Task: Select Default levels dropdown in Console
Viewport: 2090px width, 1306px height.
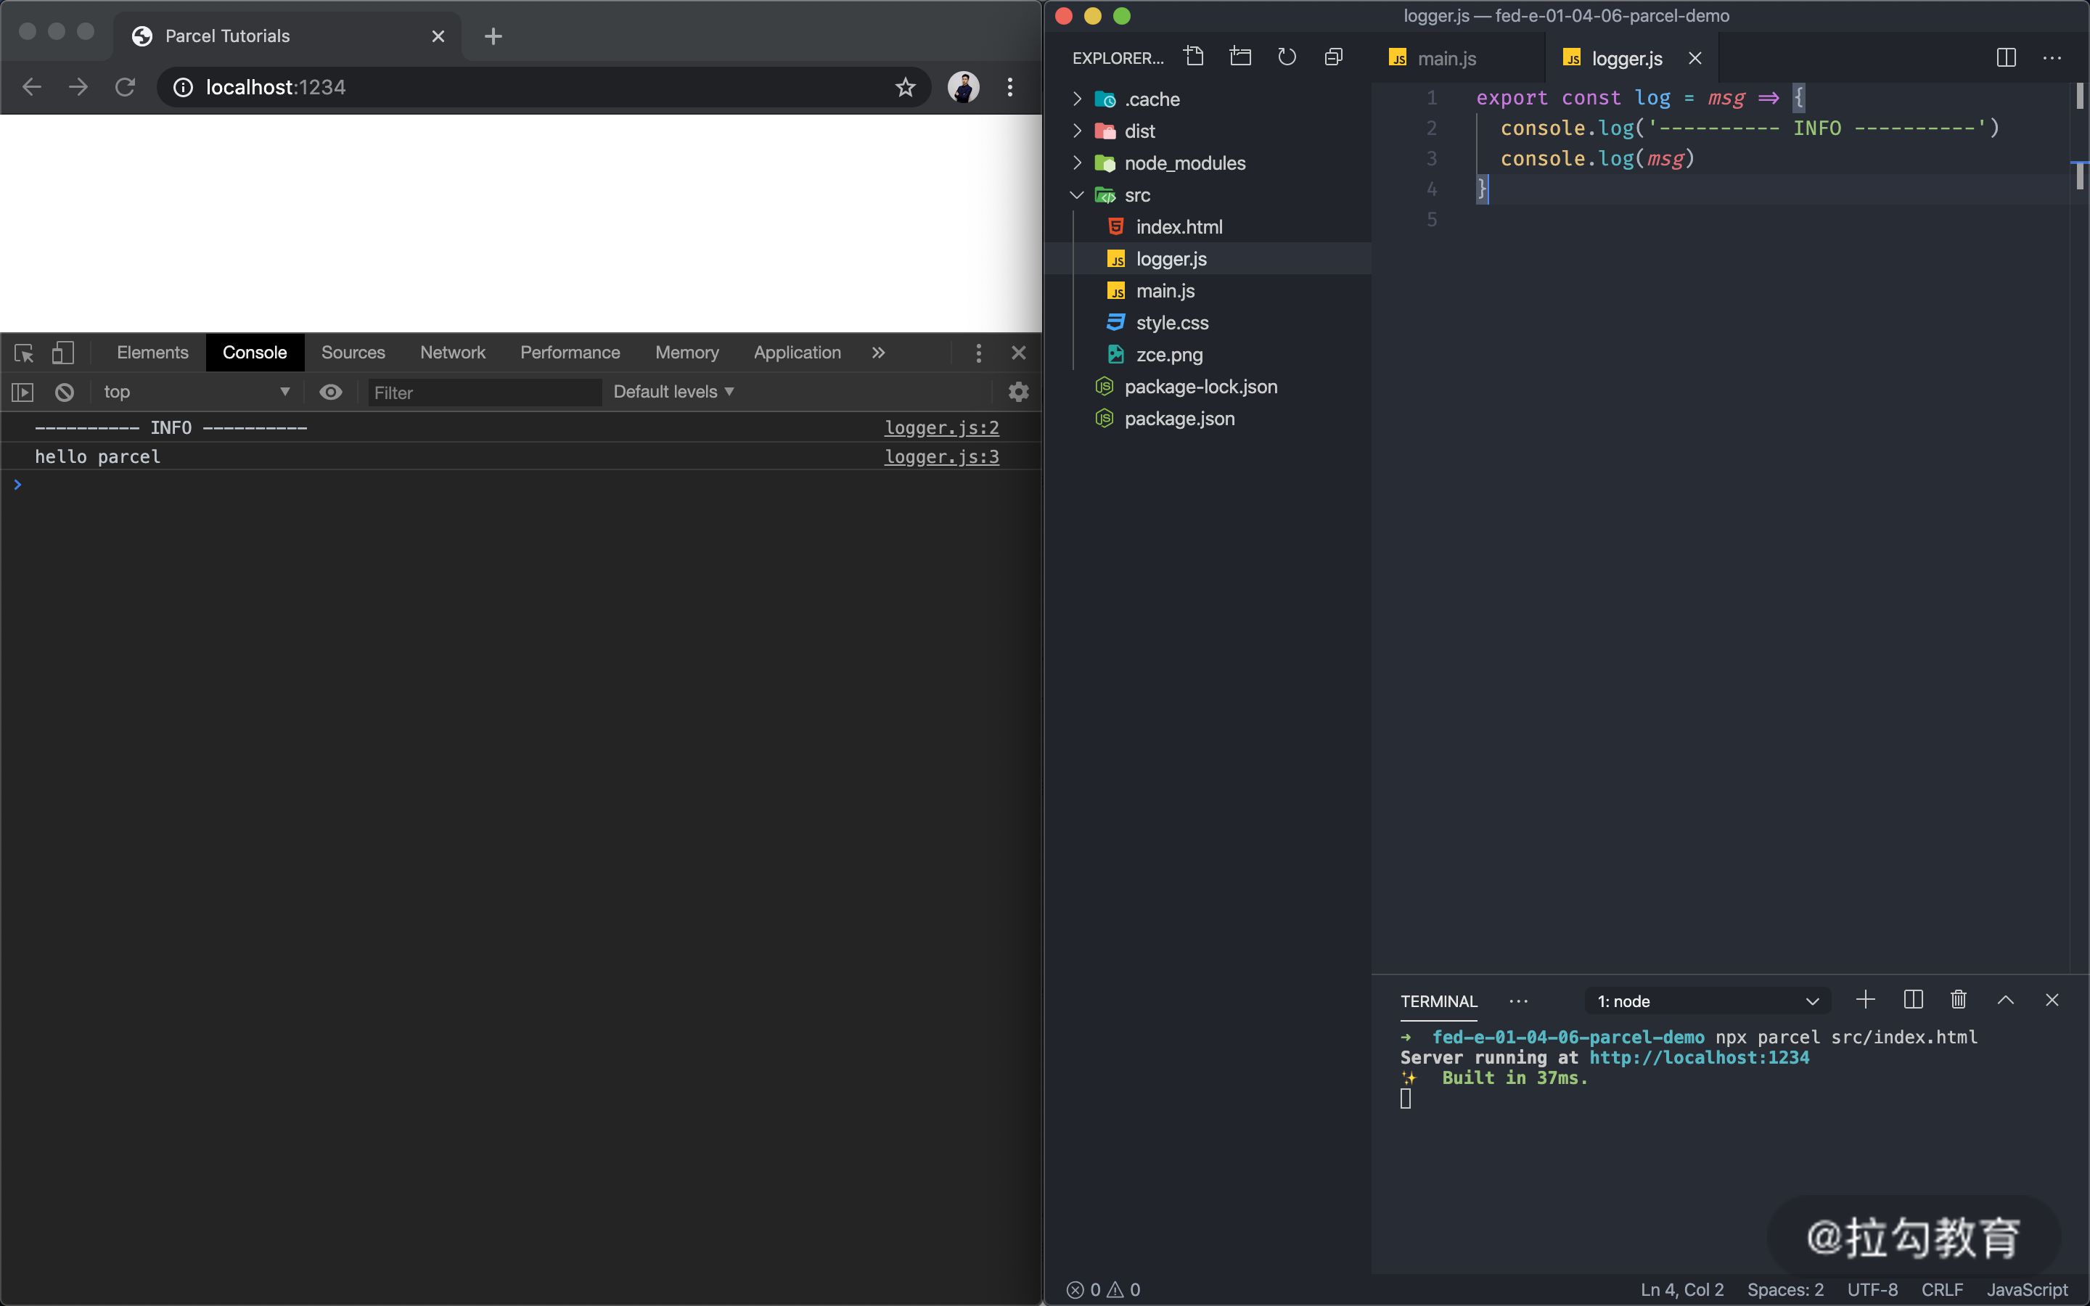Action: coord(670,391)
